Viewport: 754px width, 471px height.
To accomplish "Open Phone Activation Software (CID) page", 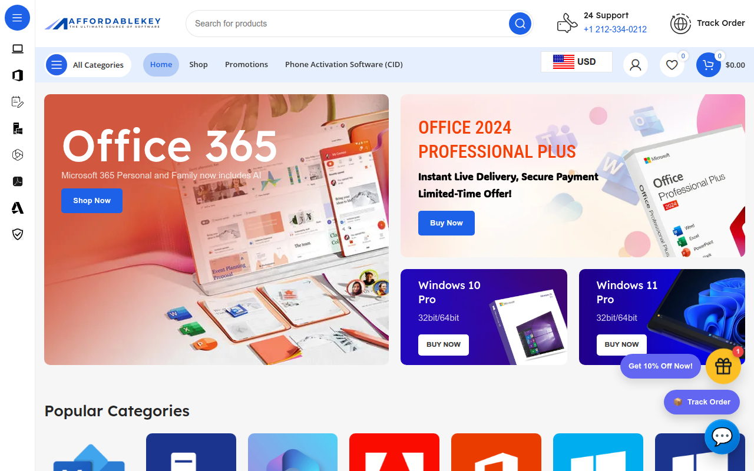I will coord(344,65).
